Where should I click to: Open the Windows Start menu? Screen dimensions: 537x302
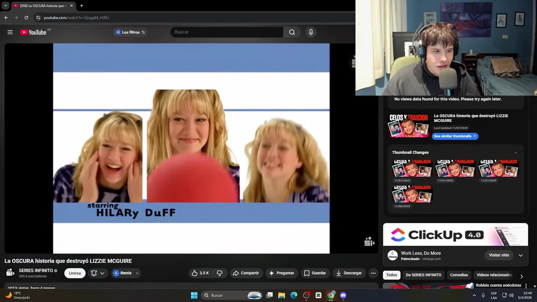194,295
